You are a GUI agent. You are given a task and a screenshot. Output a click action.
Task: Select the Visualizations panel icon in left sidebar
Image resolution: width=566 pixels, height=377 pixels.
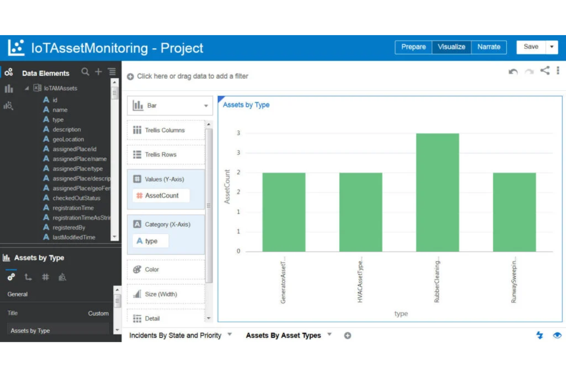8,89
